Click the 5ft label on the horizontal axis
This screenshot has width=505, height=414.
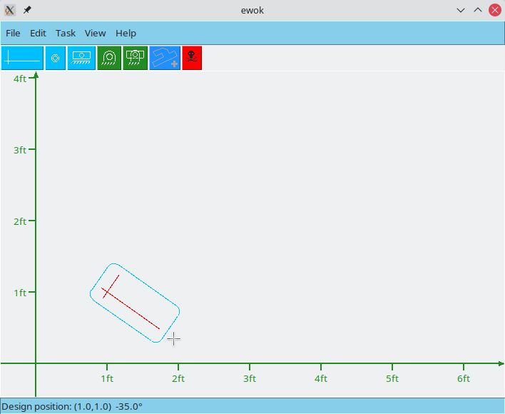click(392, 378)
